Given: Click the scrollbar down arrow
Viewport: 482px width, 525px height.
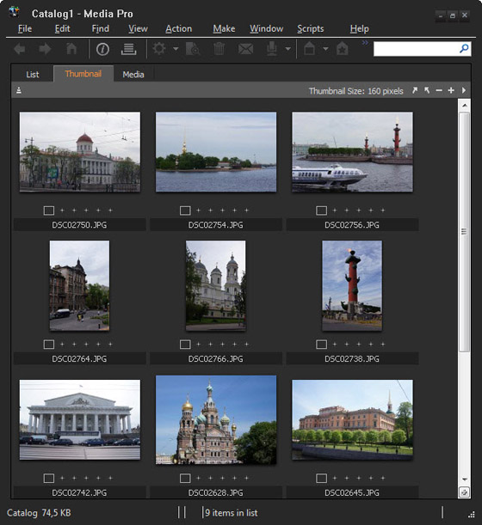Looking at the screenshot, I should (x=464, y=479).
